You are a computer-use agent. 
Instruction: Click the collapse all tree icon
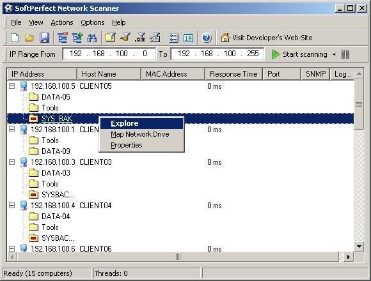pos(63,38)
